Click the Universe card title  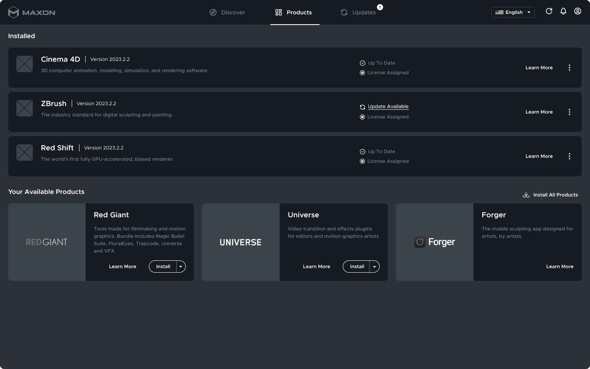pyautogui.click(x=303, y=215)
